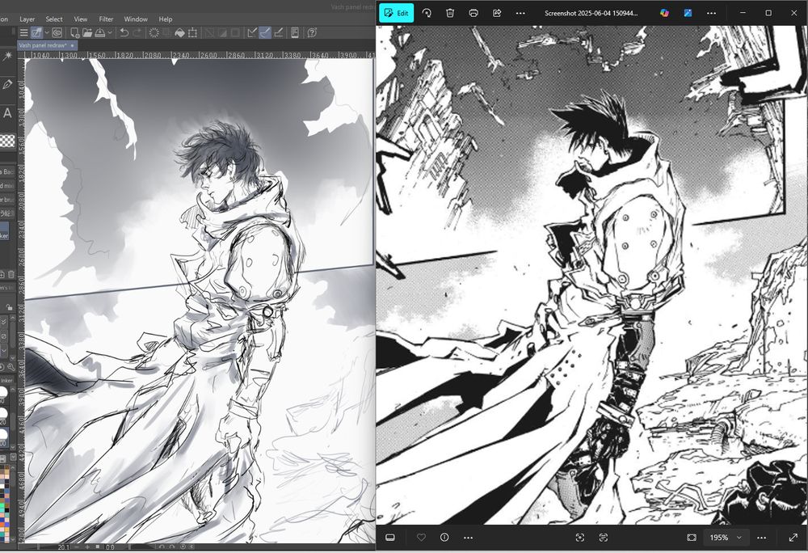Pick a color from the bottom-left color set palette

5,503
